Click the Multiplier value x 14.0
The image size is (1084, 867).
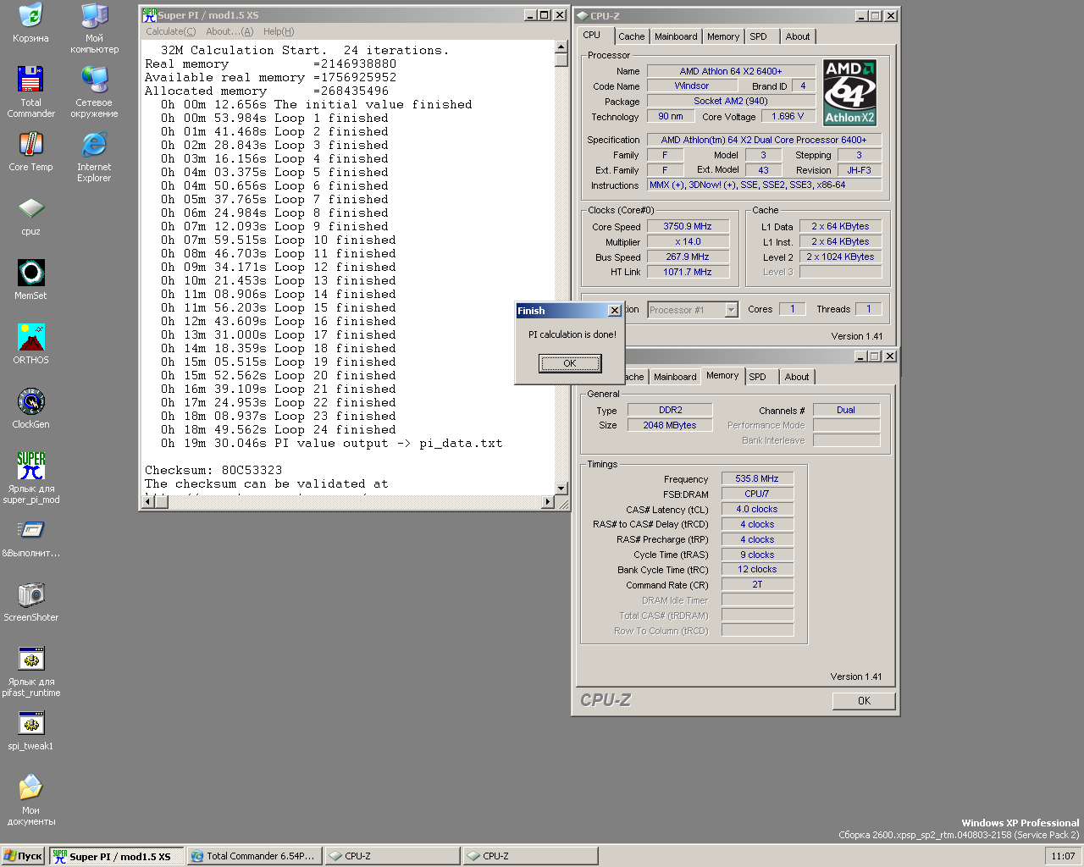(x=687, y=241)
